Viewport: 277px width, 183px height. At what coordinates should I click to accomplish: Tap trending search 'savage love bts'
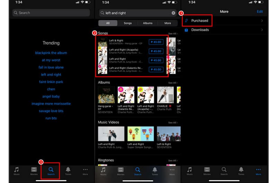(x=51, y=111)
